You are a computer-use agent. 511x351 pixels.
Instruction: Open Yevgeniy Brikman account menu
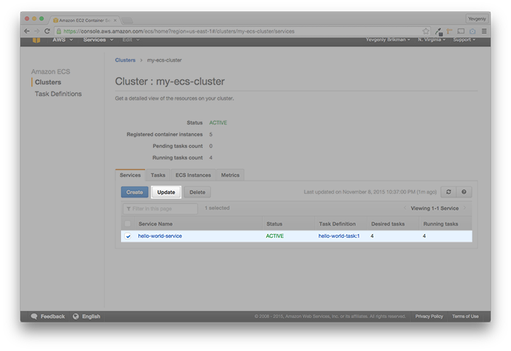[x=388, y=40]
